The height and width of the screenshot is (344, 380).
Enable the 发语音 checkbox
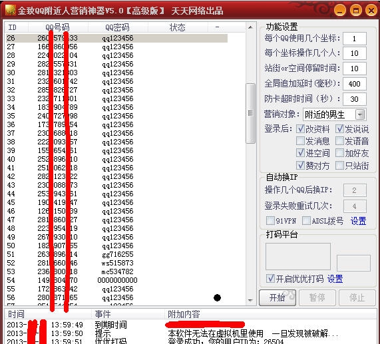(340, 141)
